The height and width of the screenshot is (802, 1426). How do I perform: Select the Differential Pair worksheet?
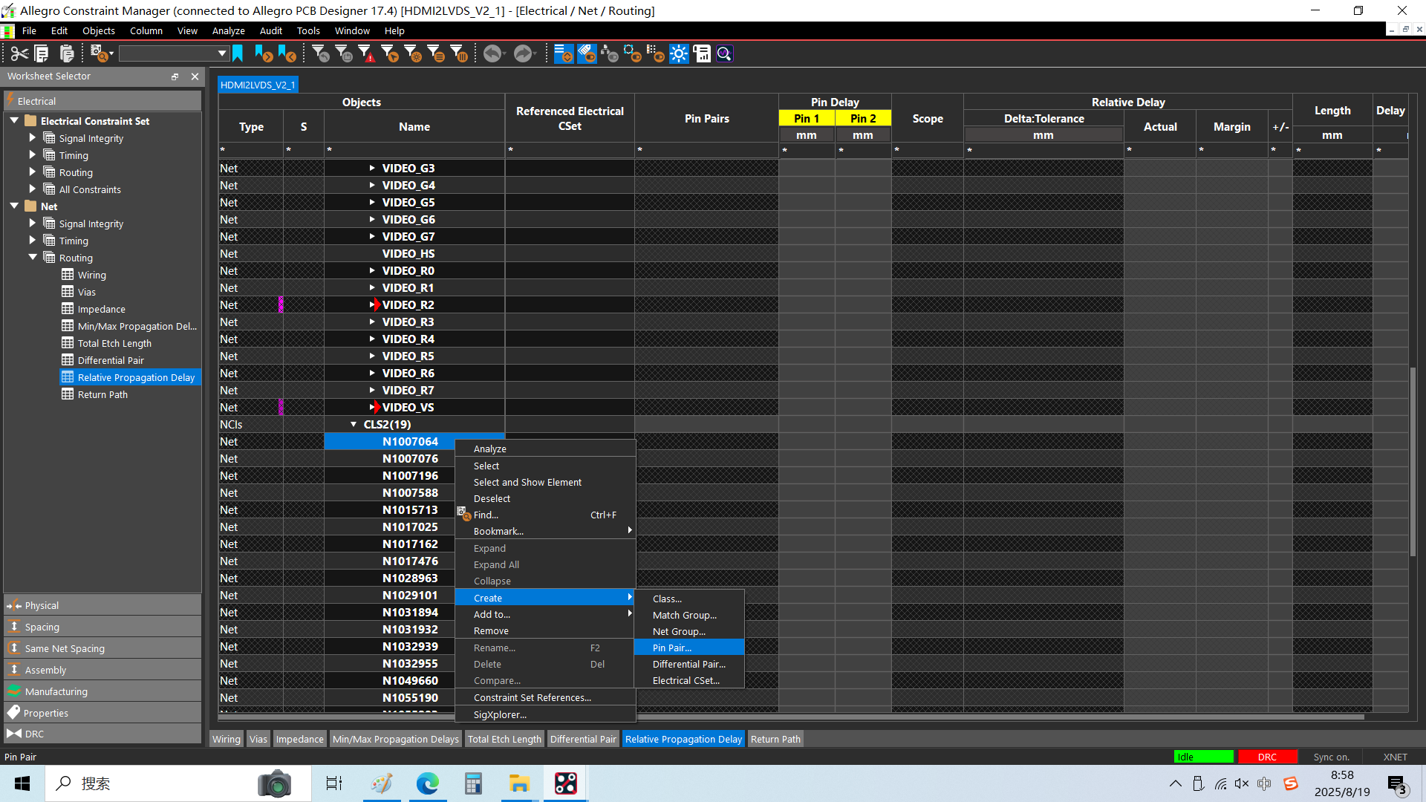point(111,360)
